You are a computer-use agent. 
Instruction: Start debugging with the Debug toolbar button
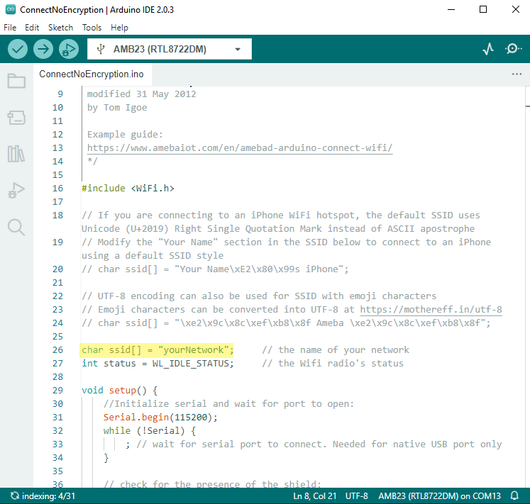pyautogui.click(x=69, y=50)
